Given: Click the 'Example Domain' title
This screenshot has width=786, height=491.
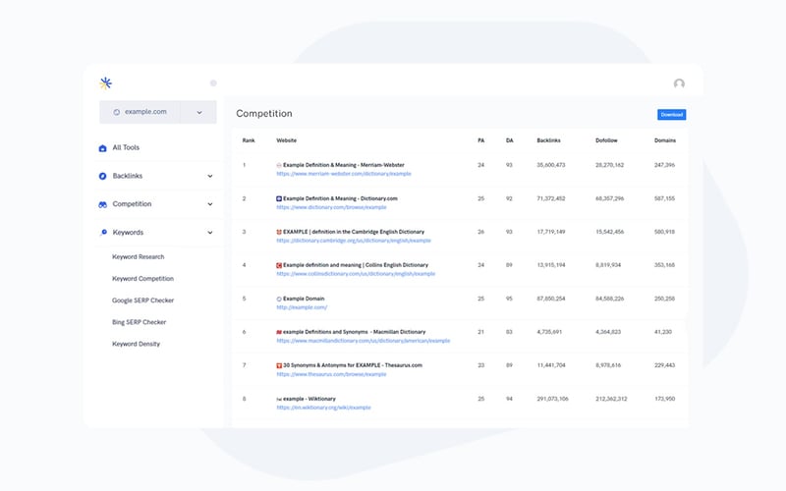Looking at the screenshot, I should [x=304, y=299].
